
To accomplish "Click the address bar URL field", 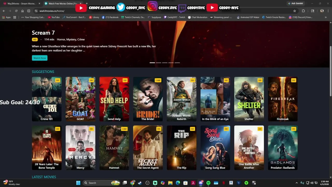I will 166,11.
